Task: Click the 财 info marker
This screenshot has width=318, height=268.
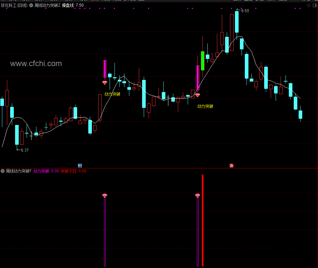Action: (80, 166)
